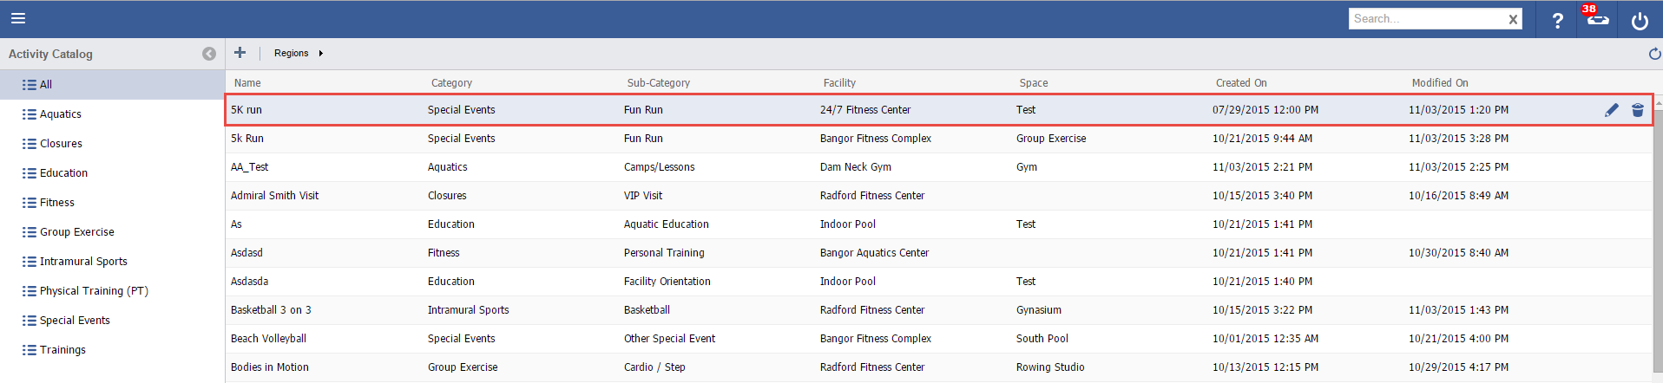Sort by the Created On column
The image size is (1663, 383).
click(1241, 83)
